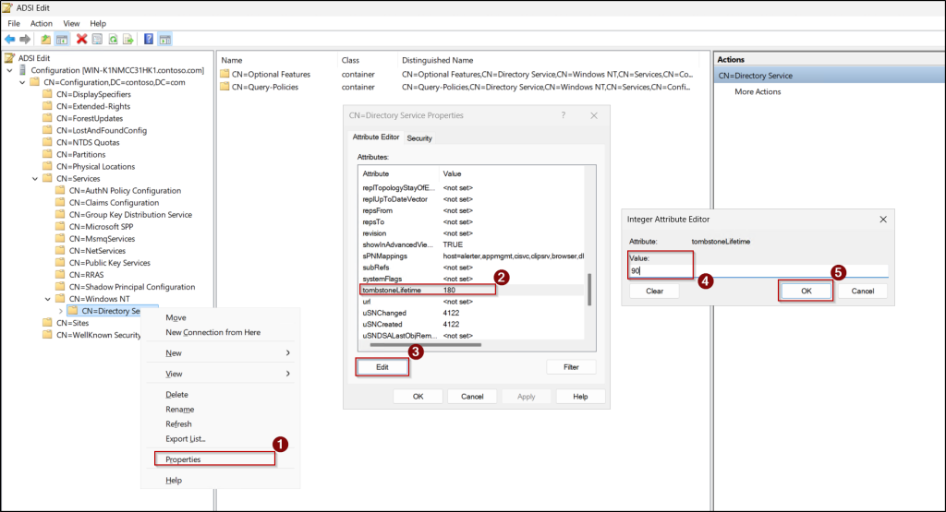Screen dimensions: 946x512
Task: Choose Rename in the context menu
Action: click(x=220, y=409)
